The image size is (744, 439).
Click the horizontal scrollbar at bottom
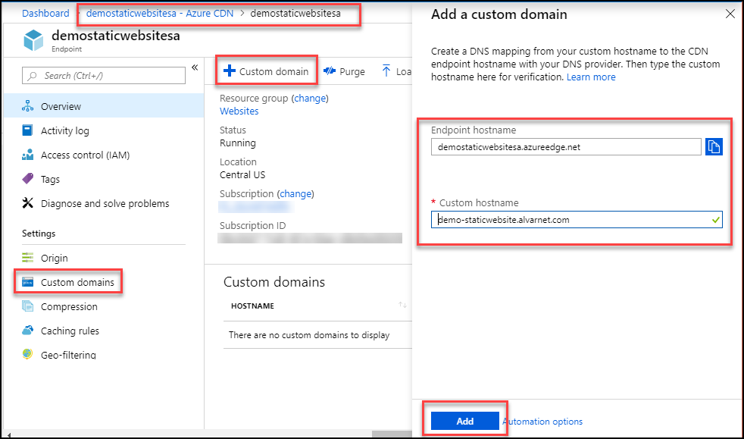(392, 434)
